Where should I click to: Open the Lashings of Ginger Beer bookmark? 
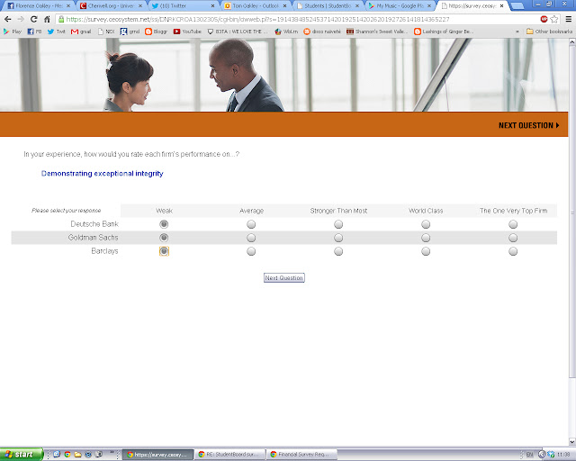pyautogui.click(x=444, y=32)
